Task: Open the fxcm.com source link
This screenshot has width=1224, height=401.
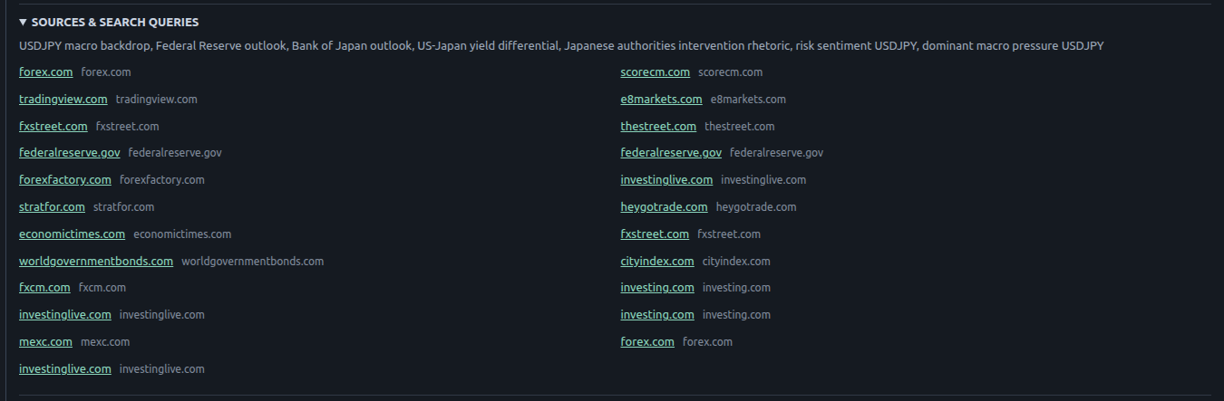Action: tap(44, 287)
